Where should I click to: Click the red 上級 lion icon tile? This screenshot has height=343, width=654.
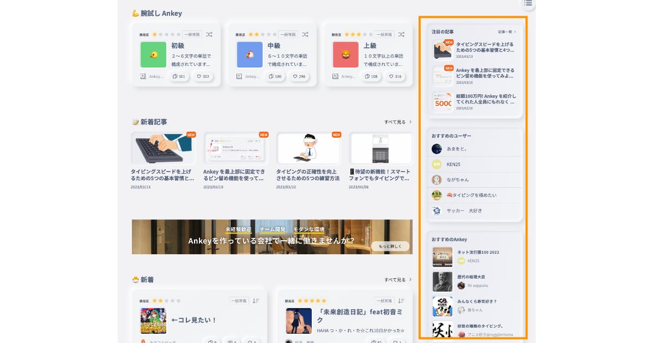[346, 54]
